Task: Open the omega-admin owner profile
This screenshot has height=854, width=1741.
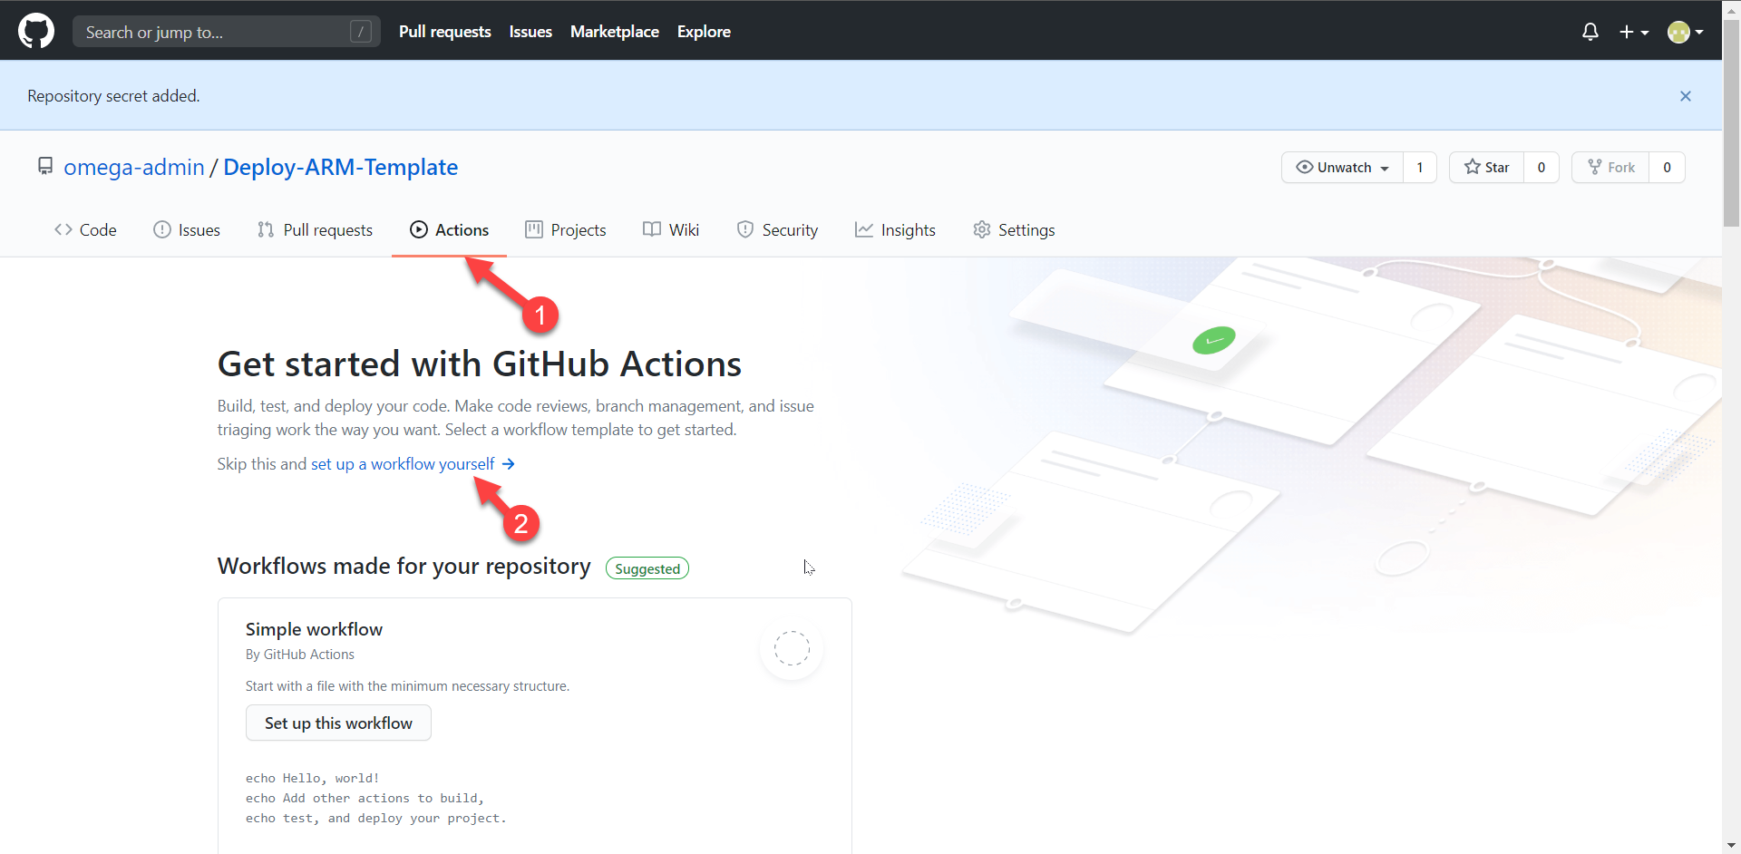Action: 134,167
